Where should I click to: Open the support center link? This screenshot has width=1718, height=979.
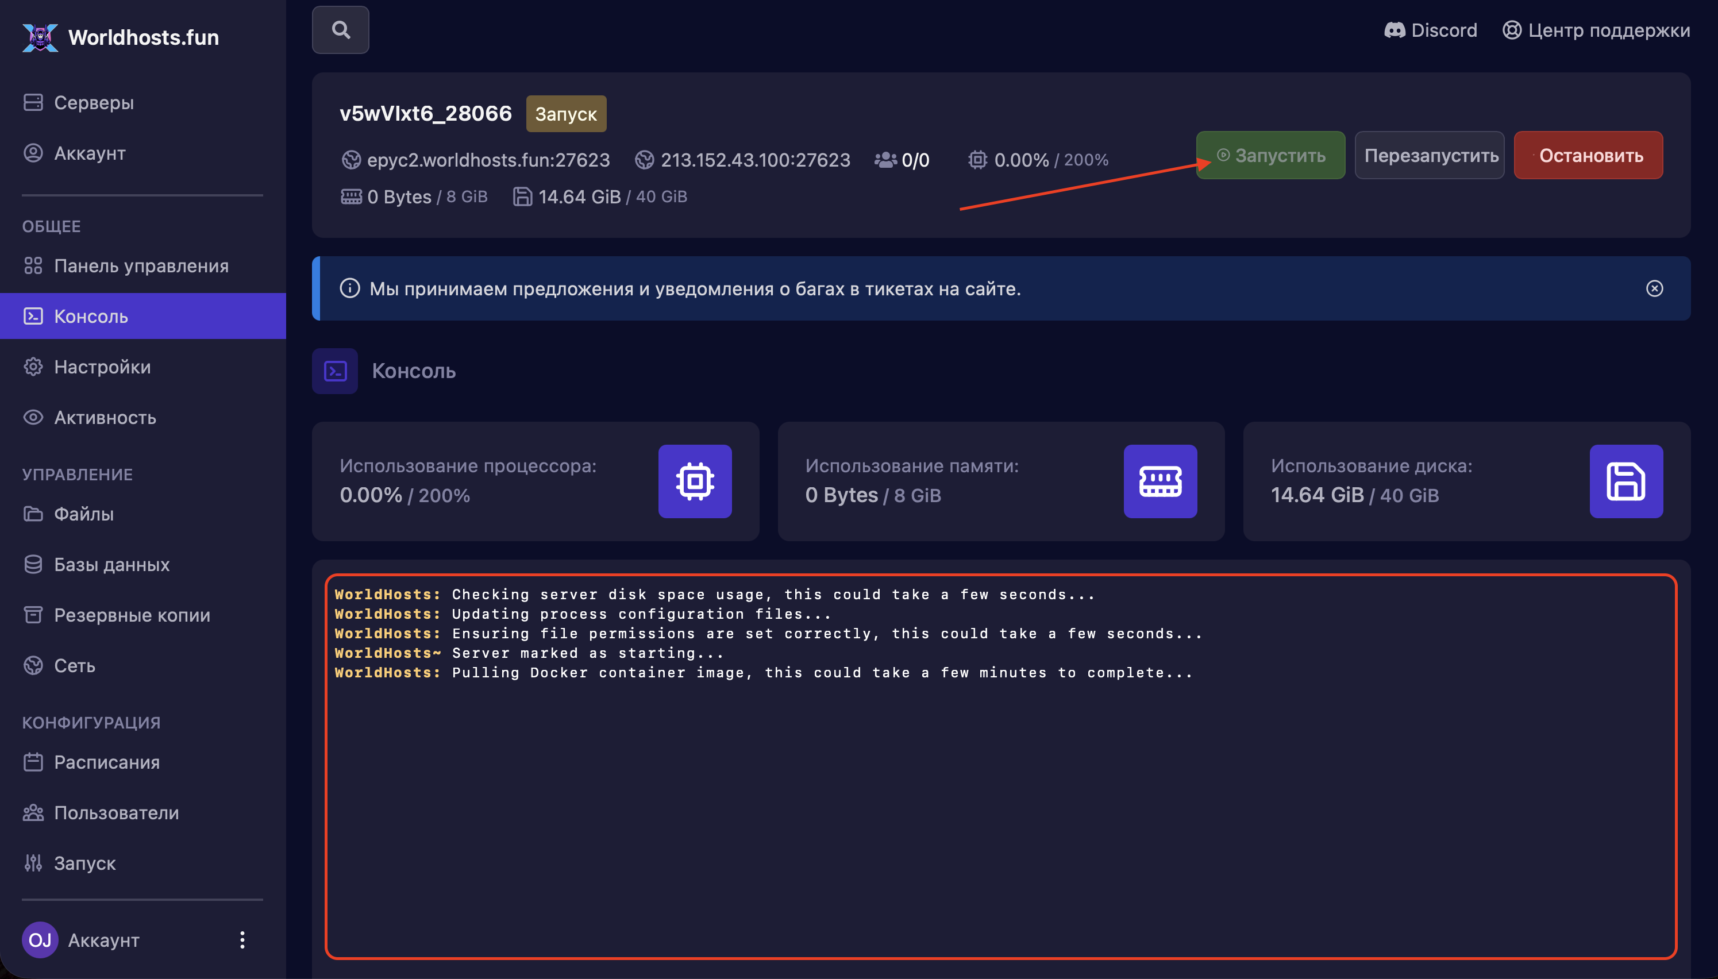(x=1596, y=30)
